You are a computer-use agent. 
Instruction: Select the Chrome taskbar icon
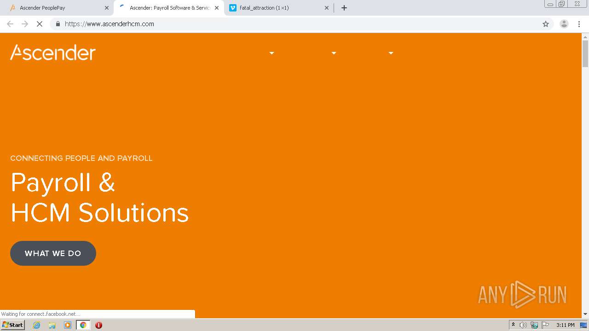pos(83,325)
